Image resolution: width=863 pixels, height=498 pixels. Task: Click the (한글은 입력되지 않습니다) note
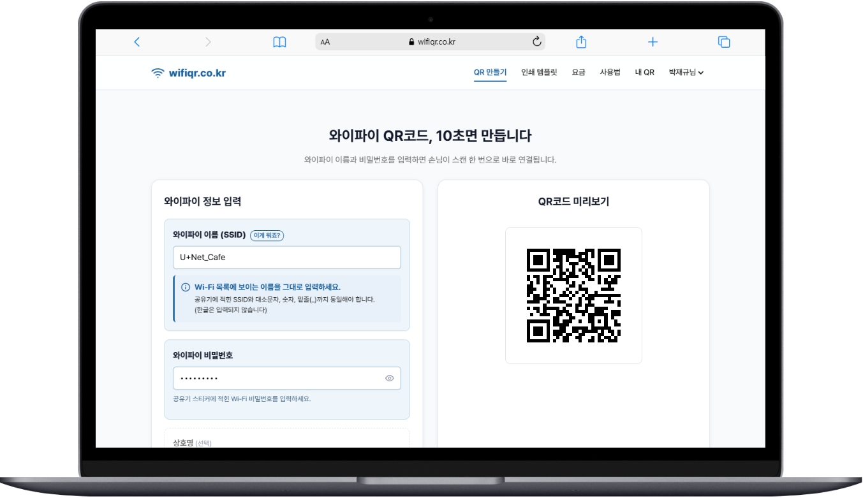click(231, 311)
